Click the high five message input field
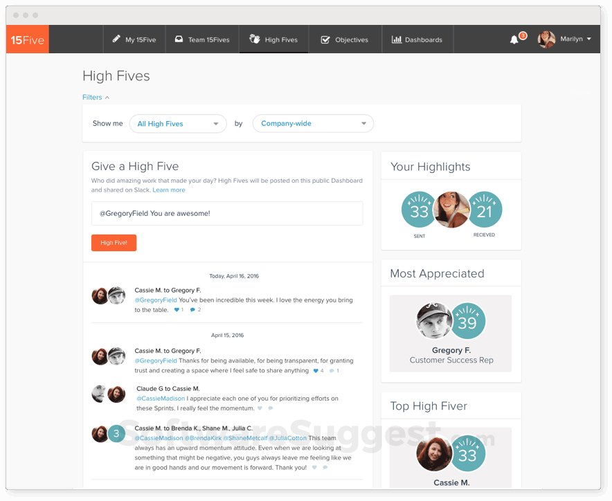 pyautogui.click(x=227, y=213)
